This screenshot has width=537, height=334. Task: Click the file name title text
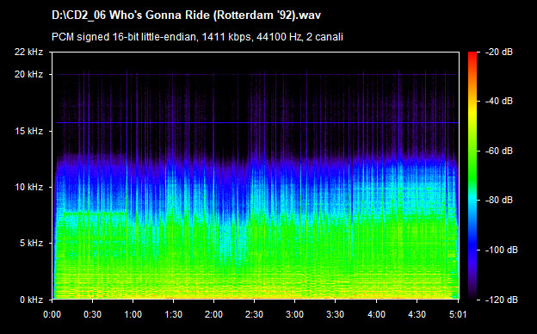pos(186,15)
